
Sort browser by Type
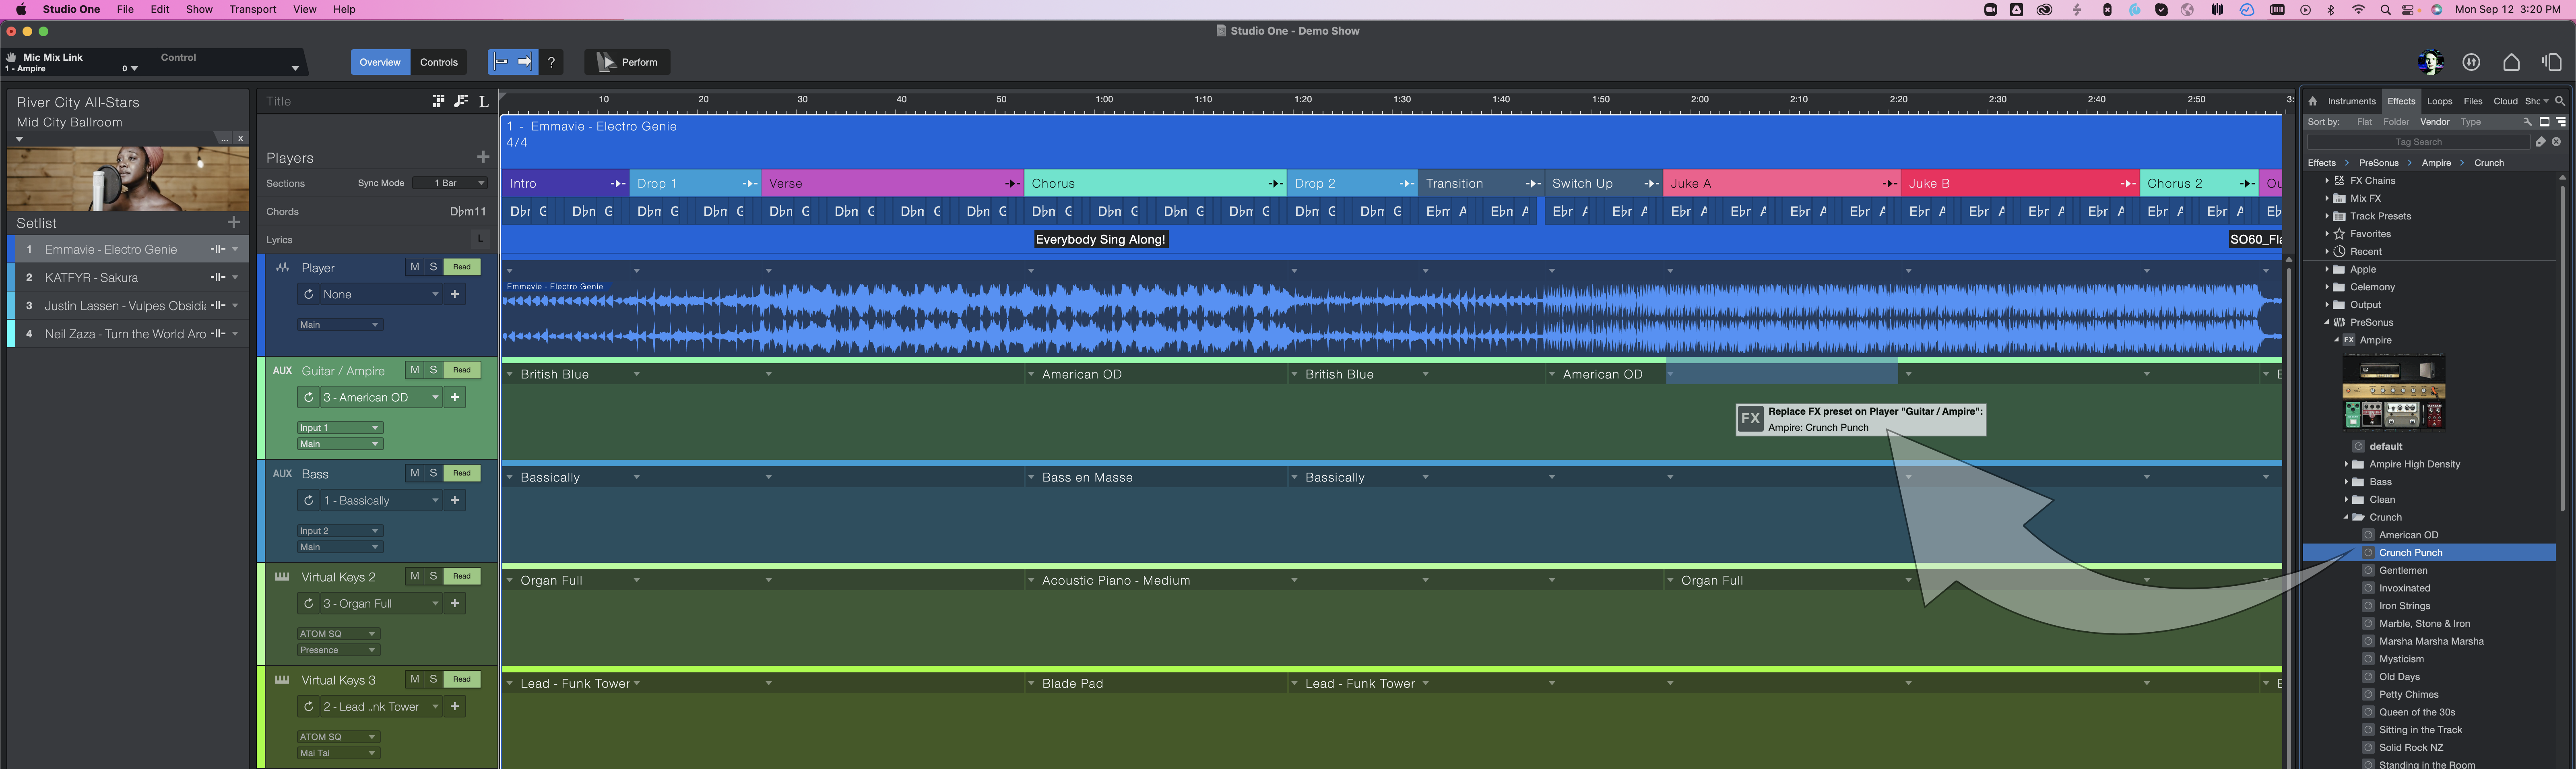coord(2470,122)
